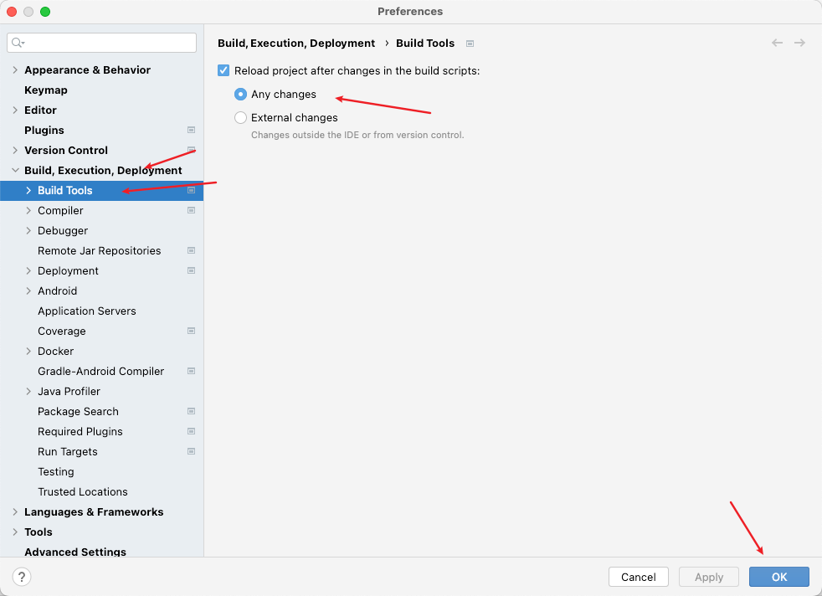
Task: Open Gradle-Android Compiler settings
Action: click(x=100, y=371)
